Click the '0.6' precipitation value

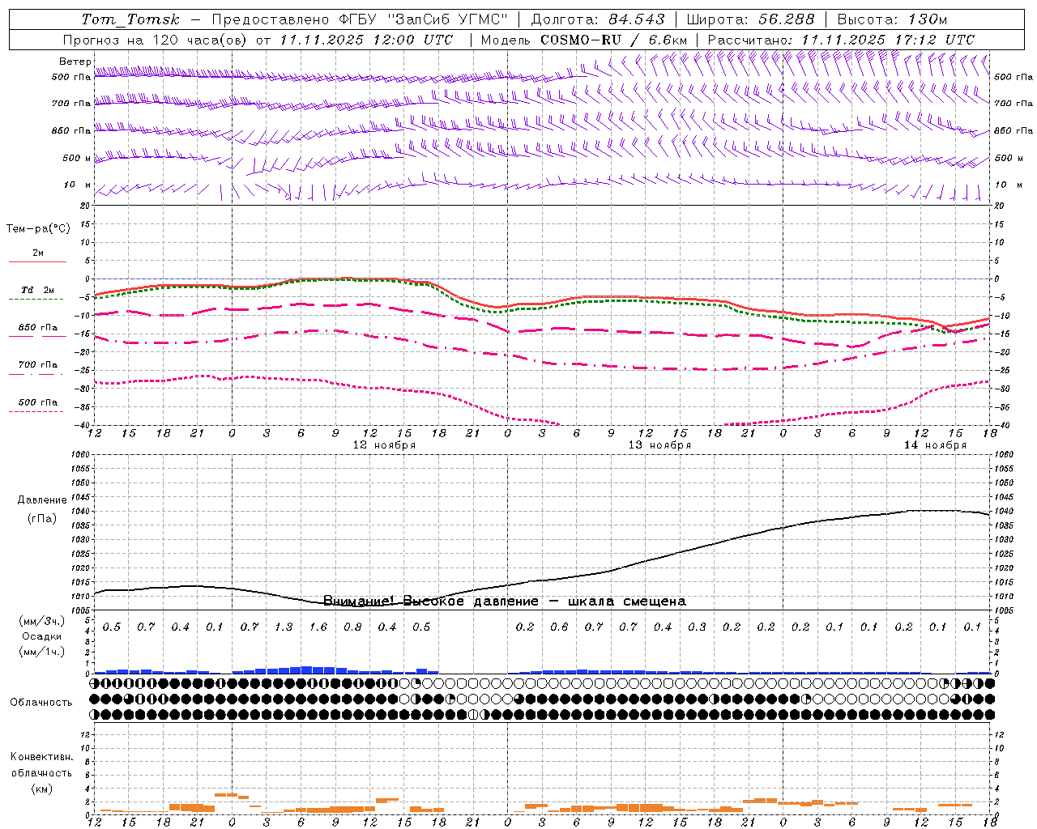tap(559, 627)
